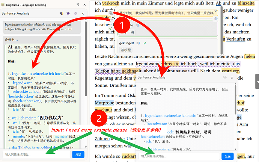Mark geklingelt as known with green check
259x162 pixels.
click(x=145, y=43)
